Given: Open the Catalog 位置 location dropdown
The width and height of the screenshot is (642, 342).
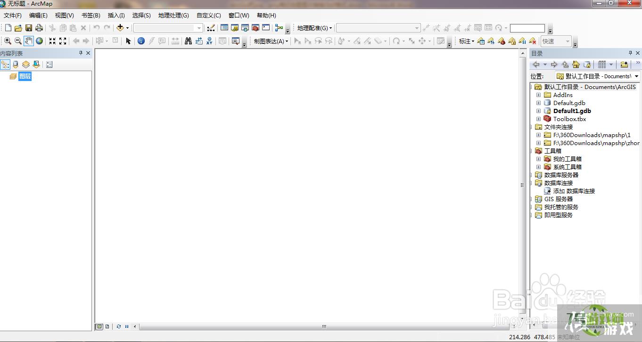Looking at the screenshot, I should pyautogui.click(x=636, y=76).
